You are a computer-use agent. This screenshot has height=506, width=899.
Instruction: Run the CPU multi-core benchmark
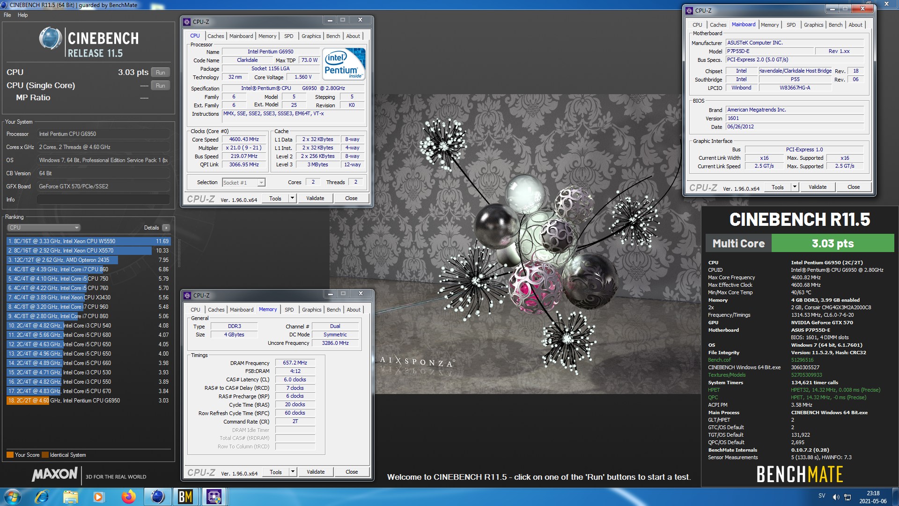point(160,73)
